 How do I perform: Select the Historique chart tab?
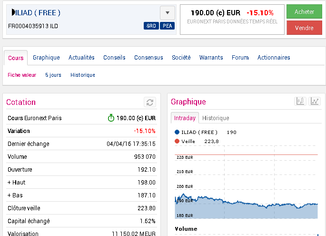(216, 118)
